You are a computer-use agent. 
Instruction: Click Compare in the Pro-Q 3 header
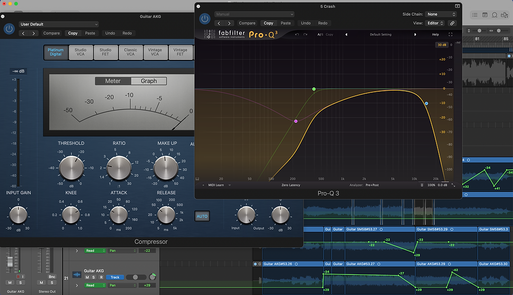click(247, 23)
